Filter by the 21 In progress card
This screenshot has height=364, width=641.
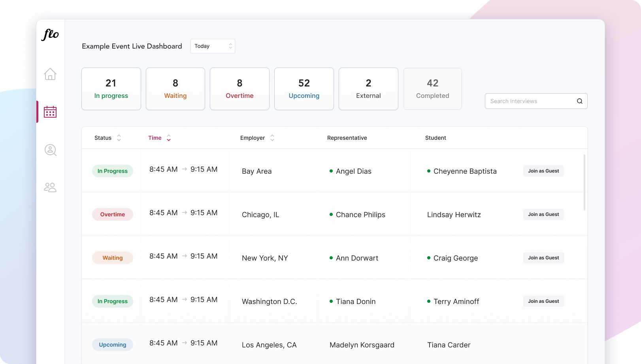111,89
